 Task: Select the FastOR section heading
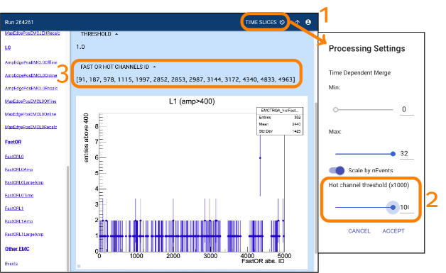click(13, 142)
